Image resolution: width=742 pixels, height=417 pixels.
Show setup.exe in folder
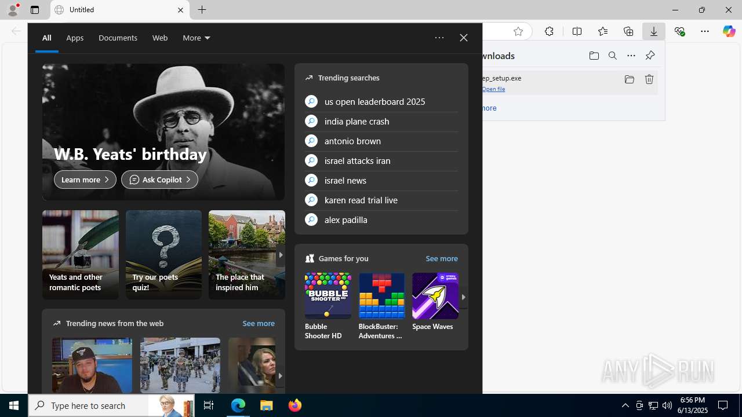[630, 79]
